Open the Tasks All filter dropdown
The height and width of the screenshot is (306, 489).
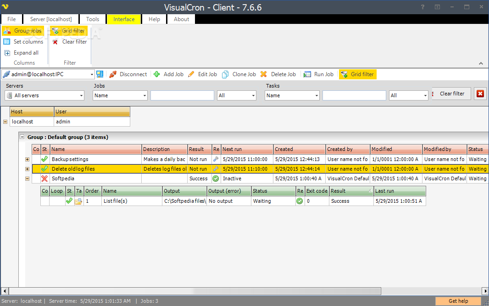coord(425,95)
